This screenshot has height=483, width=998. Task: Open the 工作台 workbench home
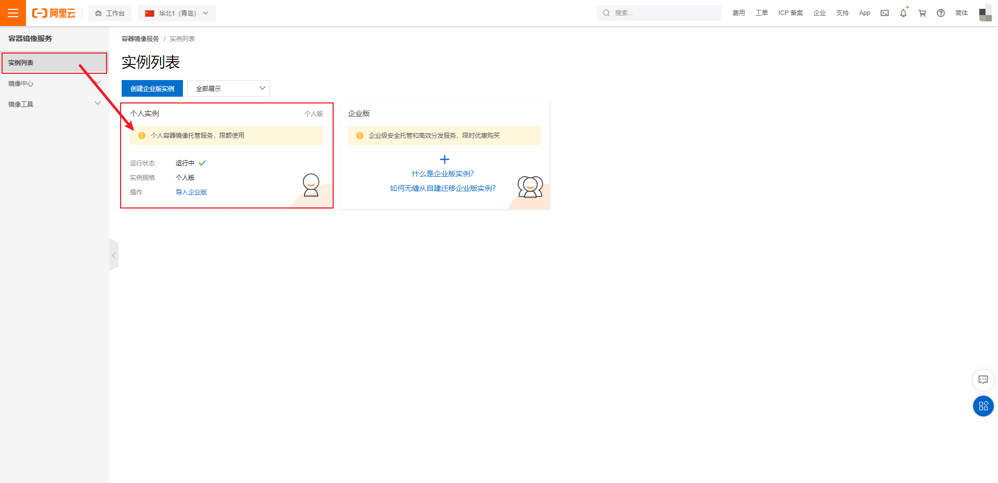point(110,13)
